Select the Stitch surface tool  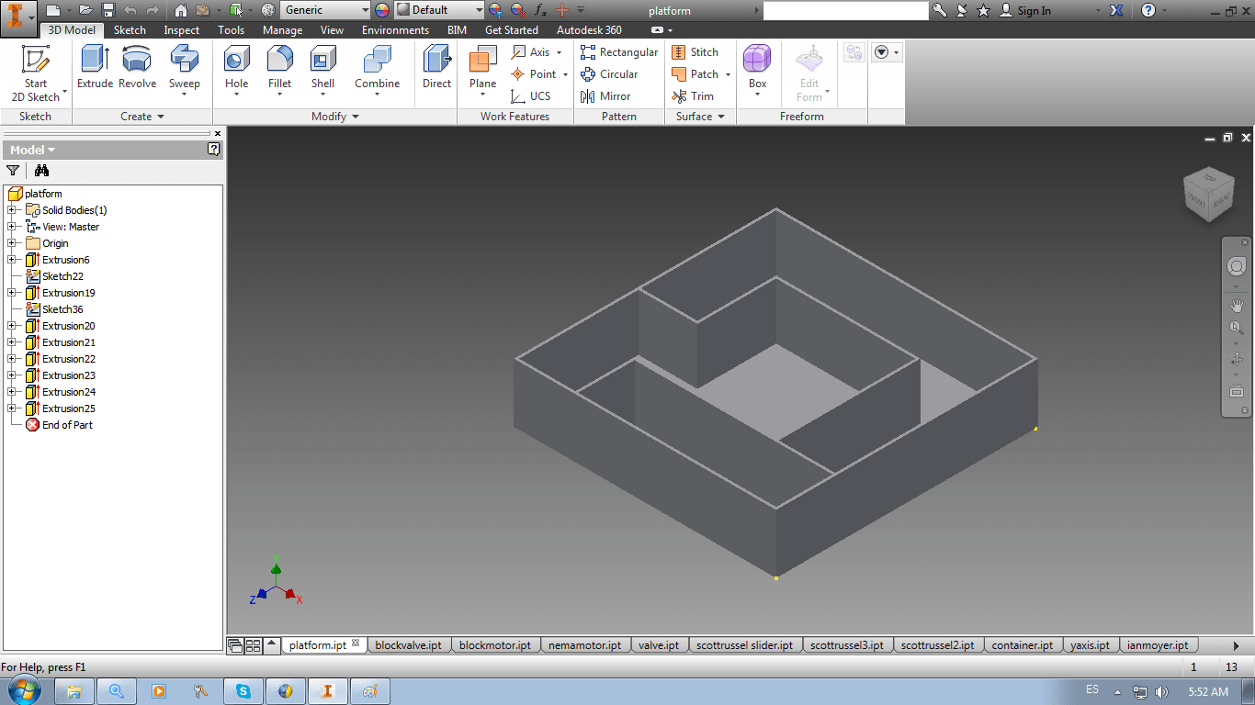[695, 52]
